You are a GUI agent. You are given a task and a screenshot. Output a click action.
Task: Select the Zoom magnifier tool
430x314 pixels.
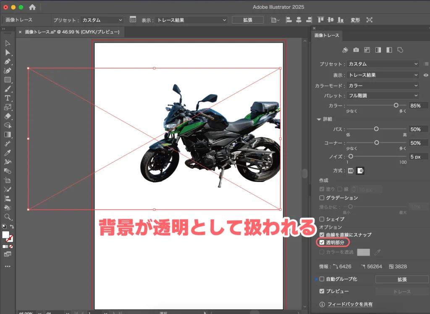8,217
